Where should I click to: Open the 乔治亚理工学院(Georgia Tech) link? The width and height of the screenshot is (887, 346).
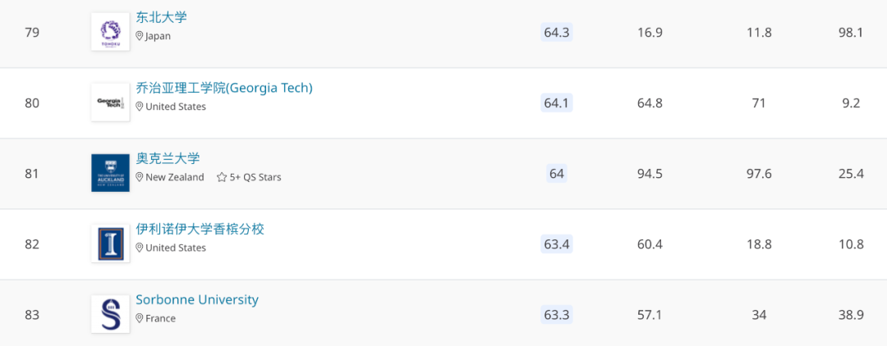pos(224,88)
